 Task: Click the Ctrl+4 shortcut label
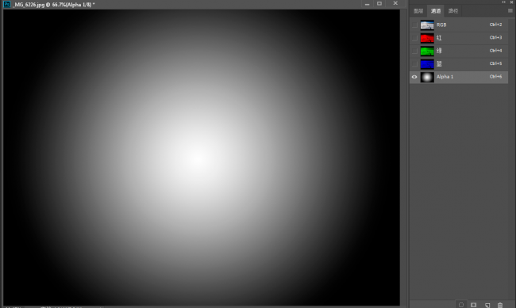(495, 51)
